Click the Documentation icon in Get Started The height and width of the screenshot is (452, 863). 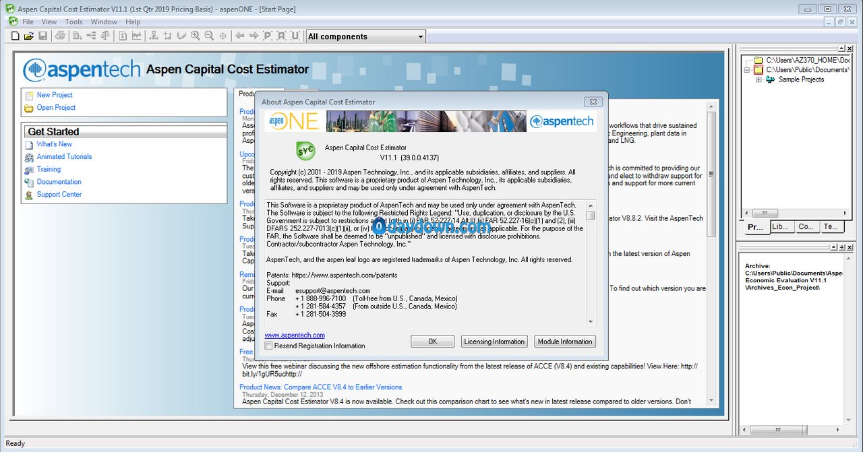pos(29,183)
